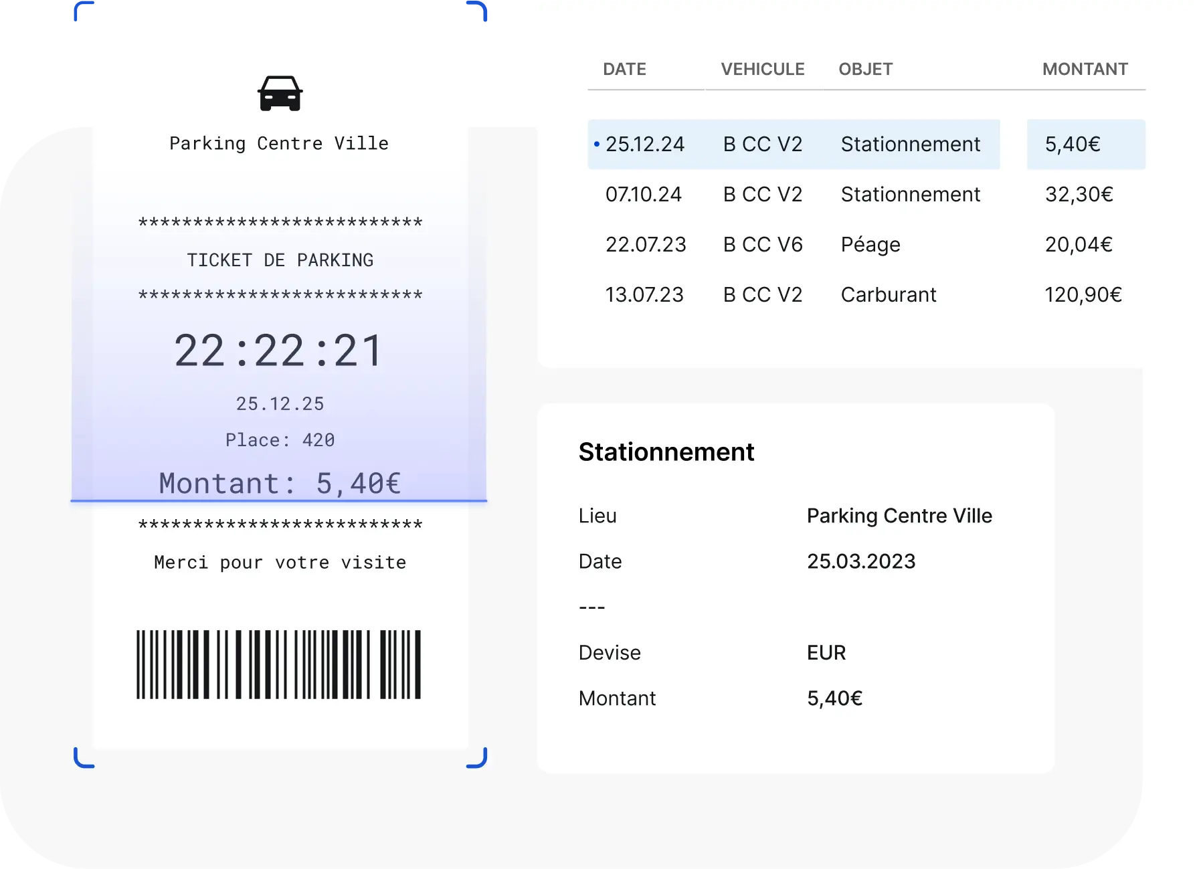1197x869 pixels.
Task: Click the Montant 5,40€ field in details
Action: click(834, 698)
